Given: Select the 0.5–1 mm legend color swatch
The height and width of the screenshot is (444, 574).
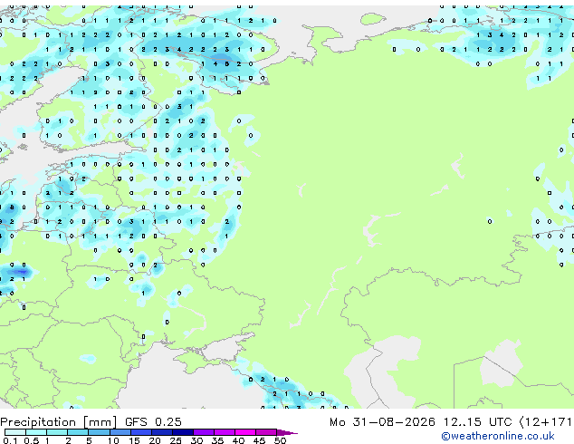Looking at the screenshot, I should (x=36, y=432).
